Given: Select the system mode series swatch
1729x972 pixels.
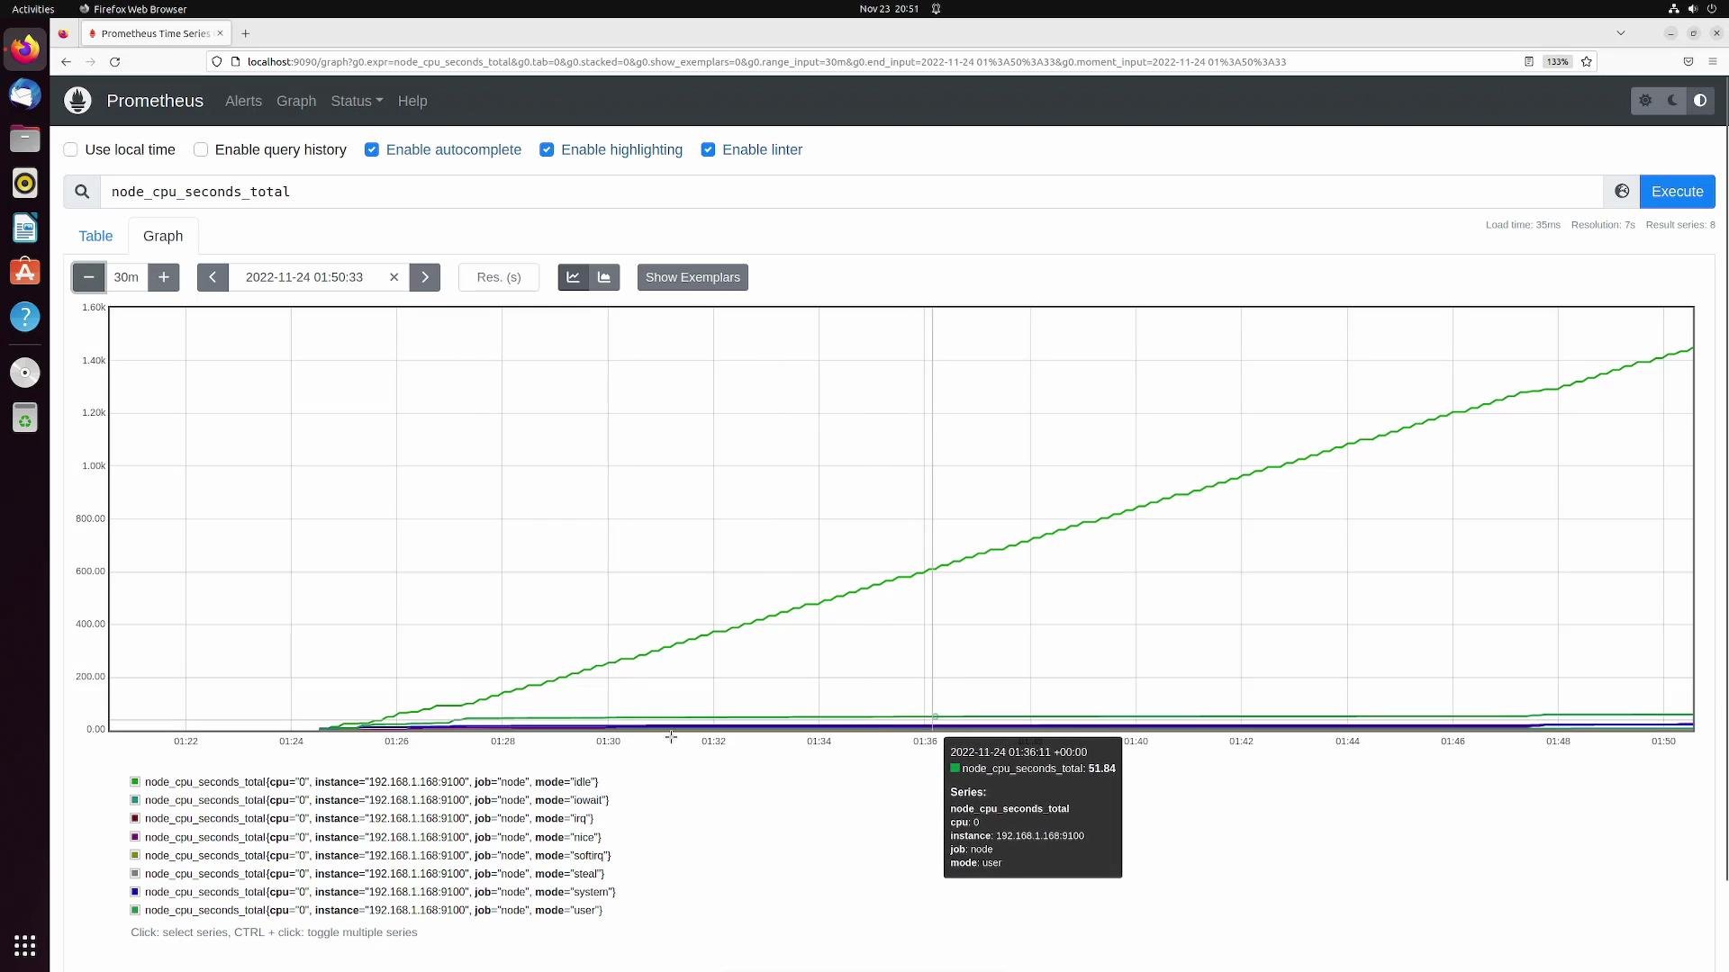Looking at the screenshot, I should click(135, 892).
